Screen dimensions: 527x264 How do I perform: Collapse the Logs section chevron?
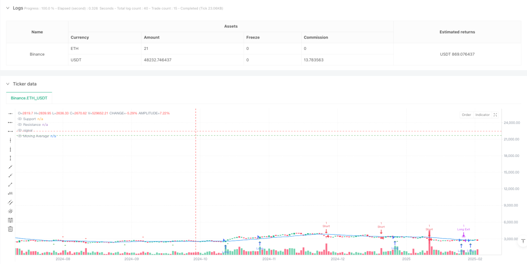(8, 8)
